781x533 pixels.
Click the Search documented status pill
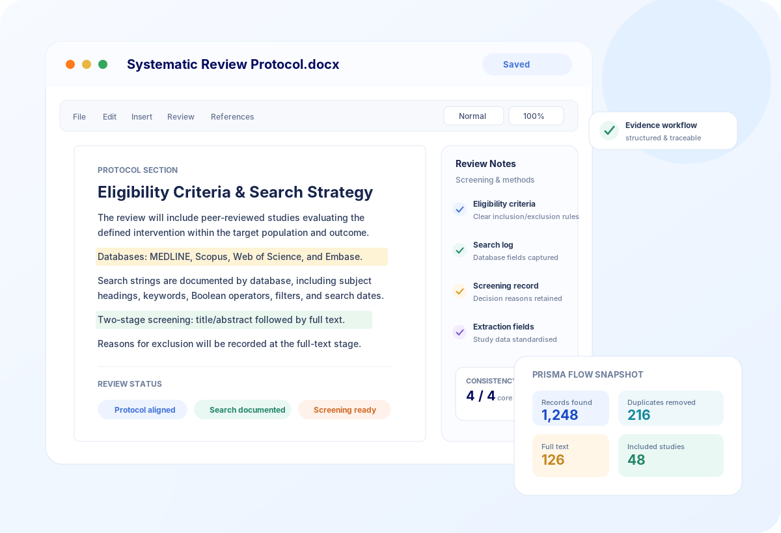[x=243, y=409]
